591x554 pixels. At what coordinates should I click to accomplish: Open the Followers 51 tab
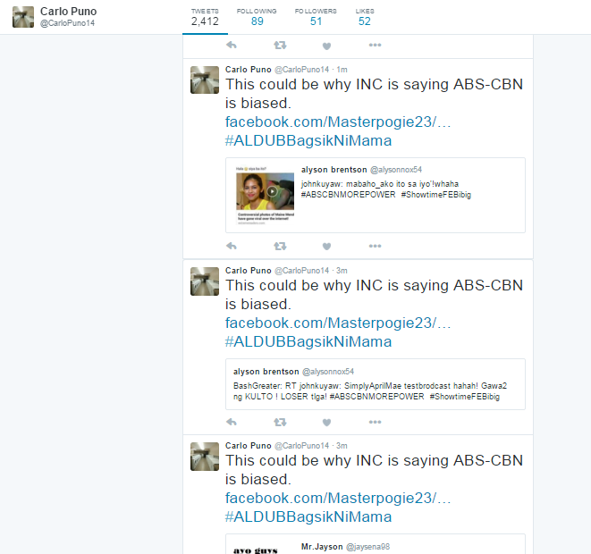point(316,17)
